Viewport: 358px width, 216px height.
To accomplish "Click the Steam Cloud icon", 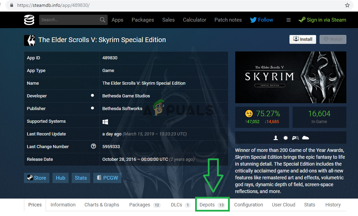I will tap(306, 138).
